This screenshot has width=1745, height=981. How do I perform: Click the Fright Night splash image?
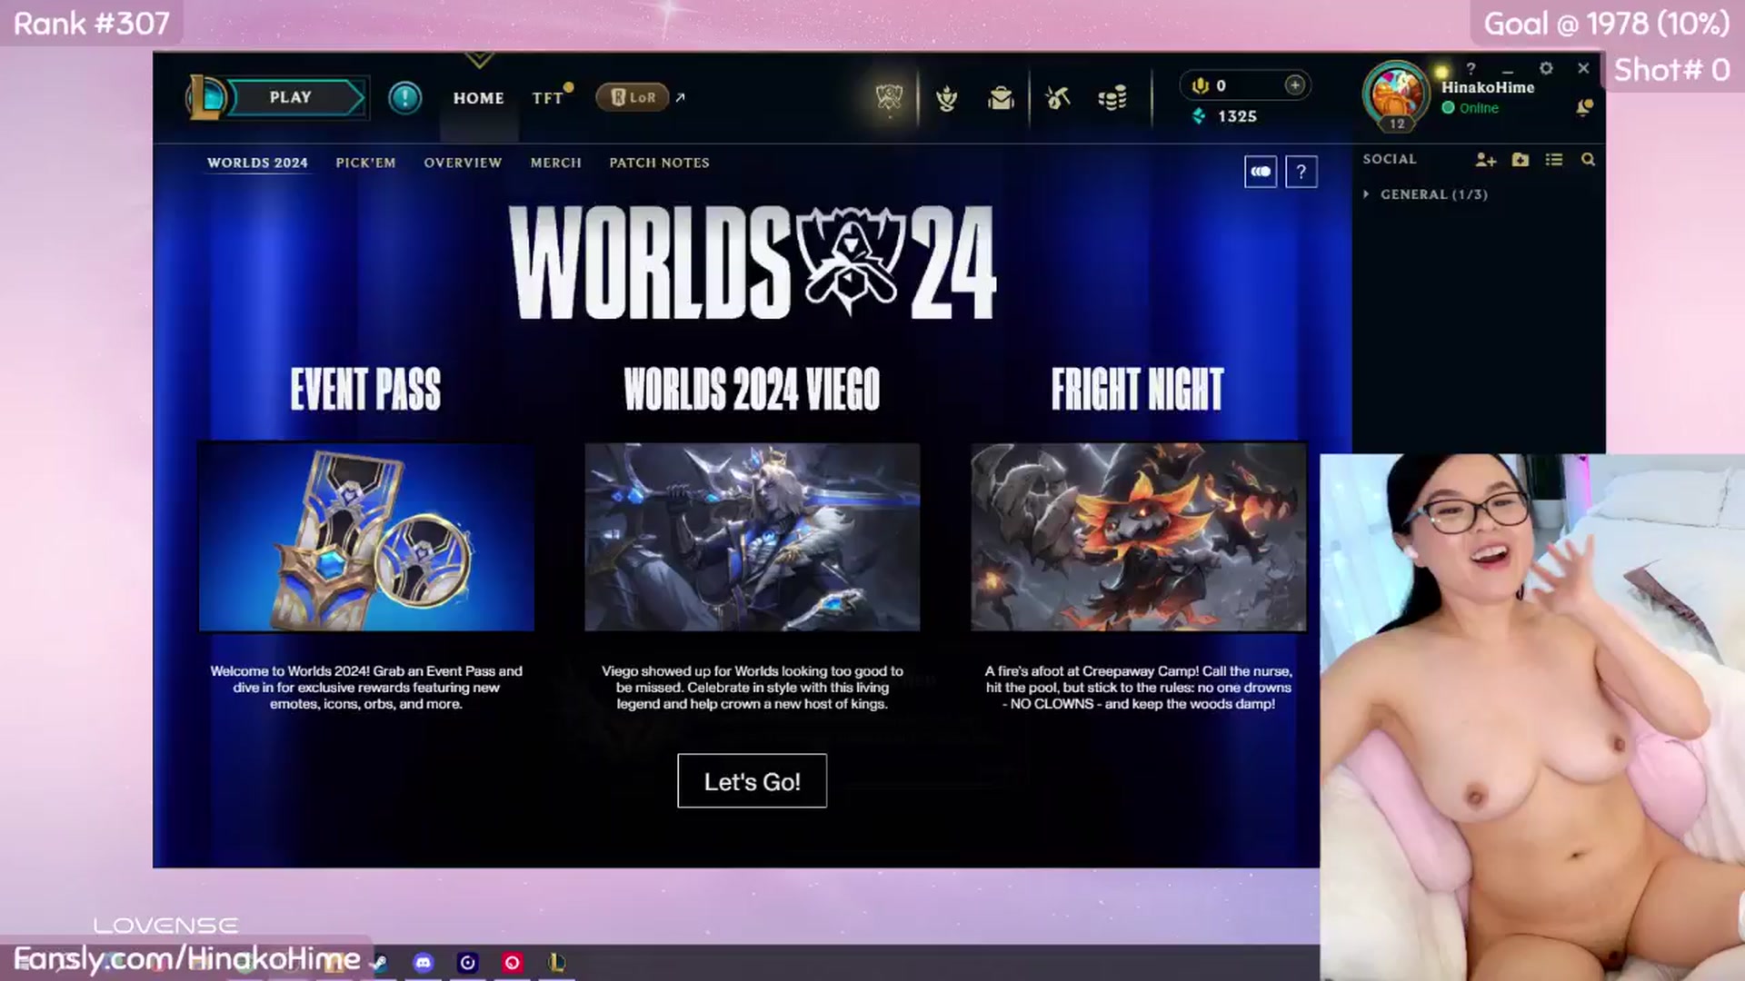tap(1138, 536)
